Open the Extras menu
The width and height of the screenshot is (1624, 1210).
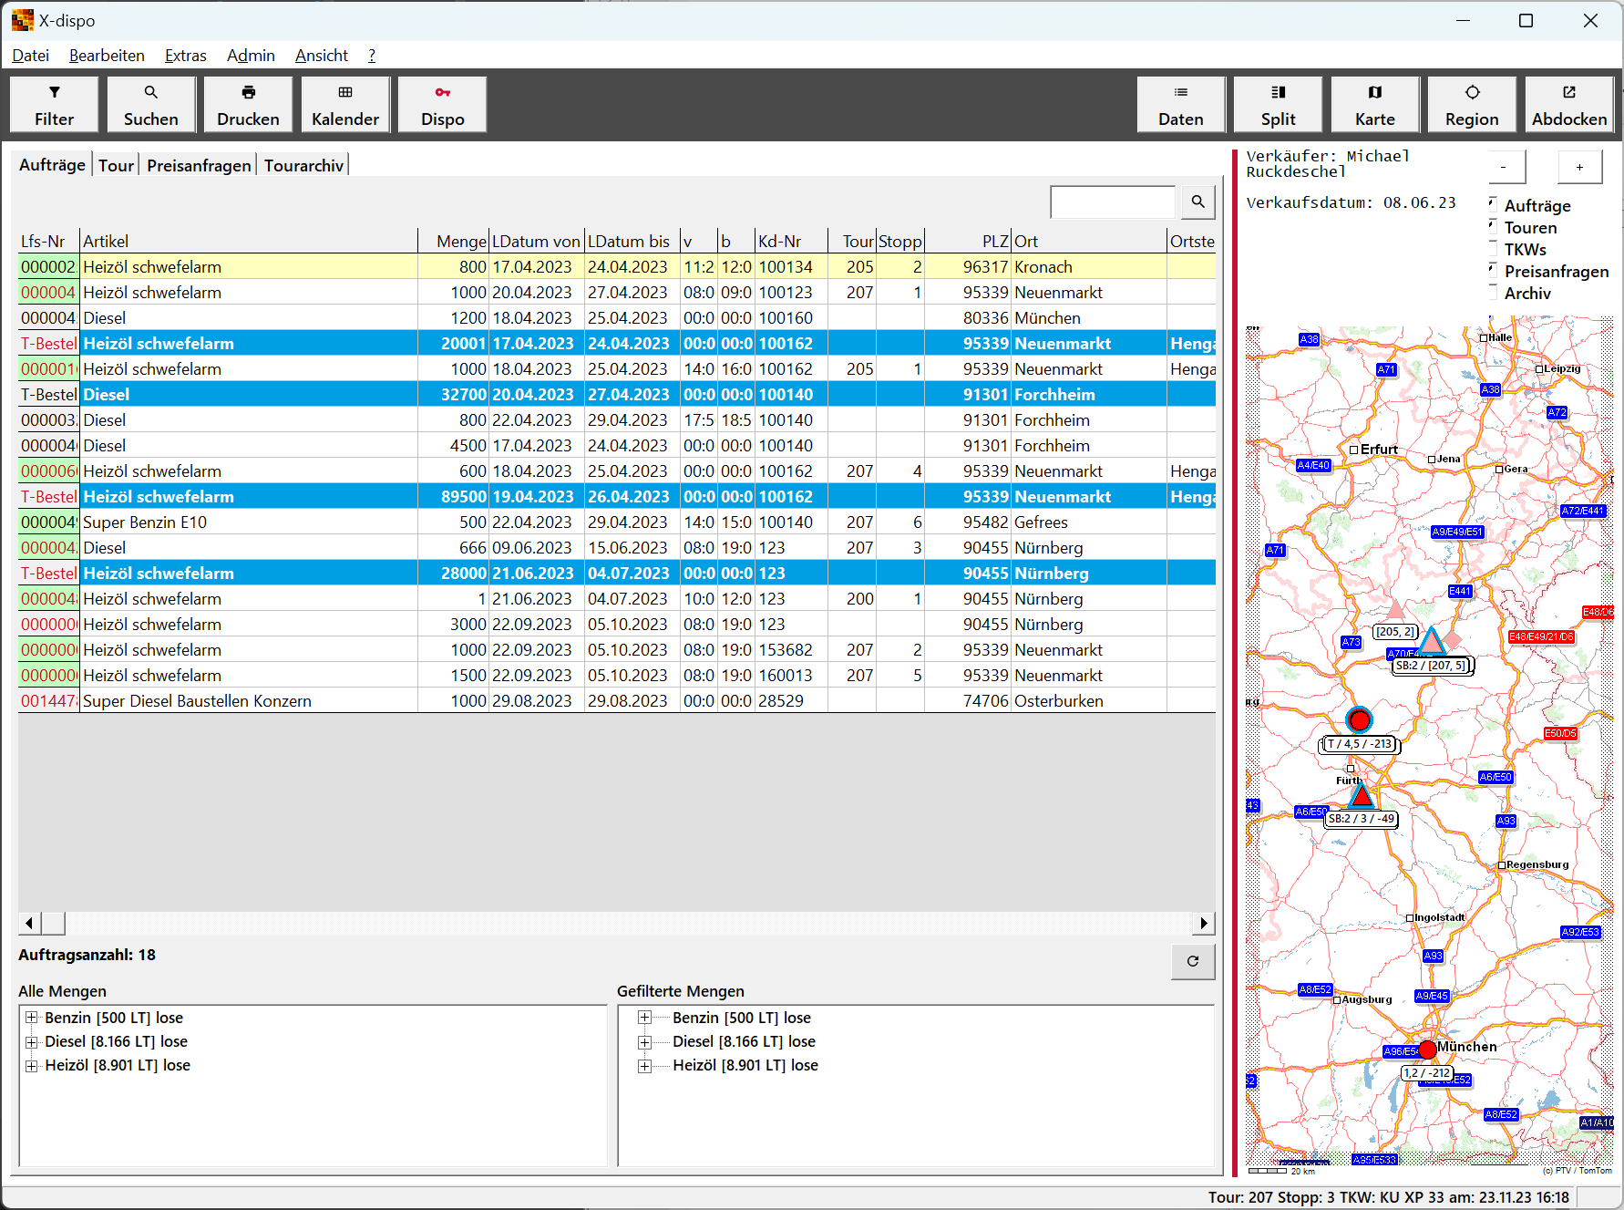click(186, 56)
